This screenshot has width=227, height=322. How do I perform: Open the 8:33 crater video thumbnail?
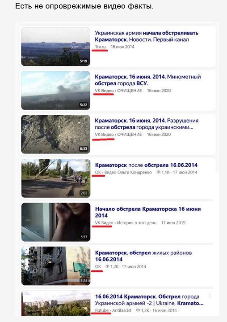click(56, 134)
